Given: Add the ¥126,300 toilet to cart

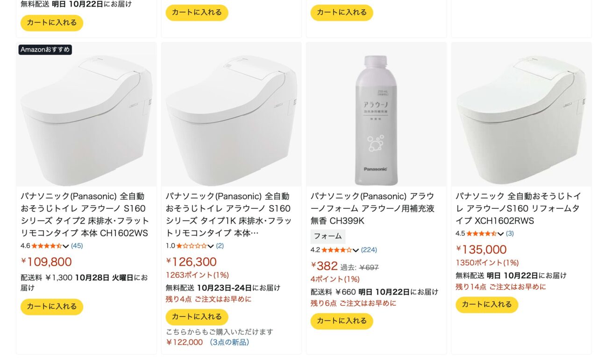Looking at the screenshot, I should 197,317.
